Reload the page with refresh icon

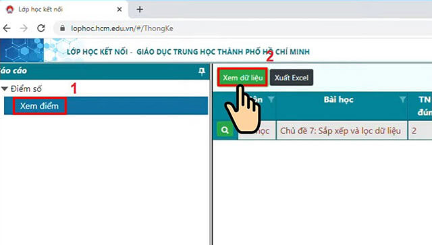point(41,28)
